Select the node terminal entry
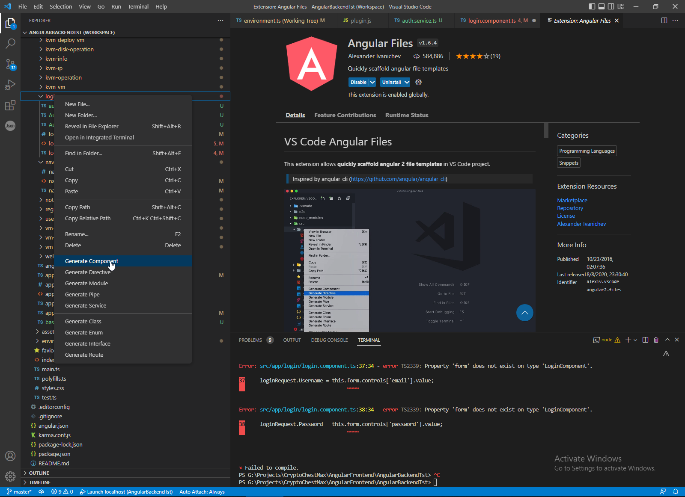The height and width of the screenshot is (497, 685). (607, 340)
